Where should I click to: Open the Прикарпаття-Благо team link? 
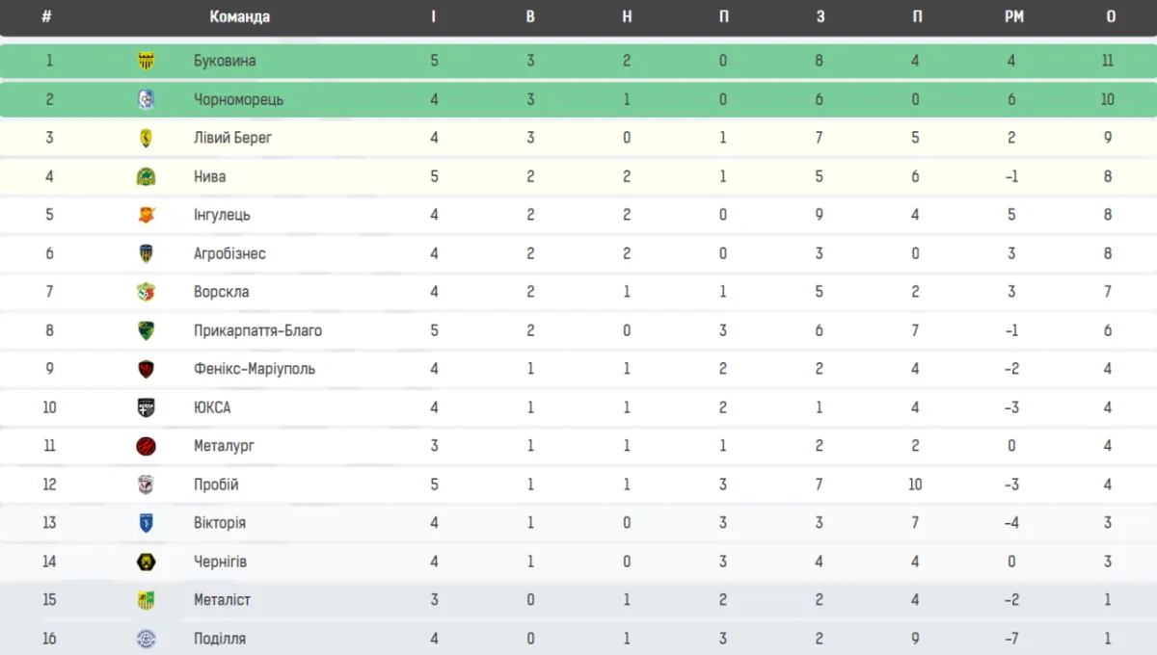click(258, 330)
